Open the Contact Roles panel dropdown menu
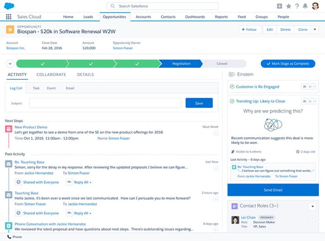 coord(312,206)
